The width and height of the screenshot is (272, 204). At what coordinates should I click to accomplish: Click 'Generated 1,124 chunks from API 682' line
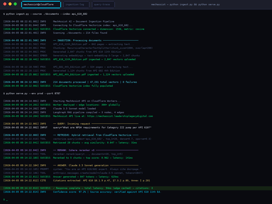coord(61,71)
